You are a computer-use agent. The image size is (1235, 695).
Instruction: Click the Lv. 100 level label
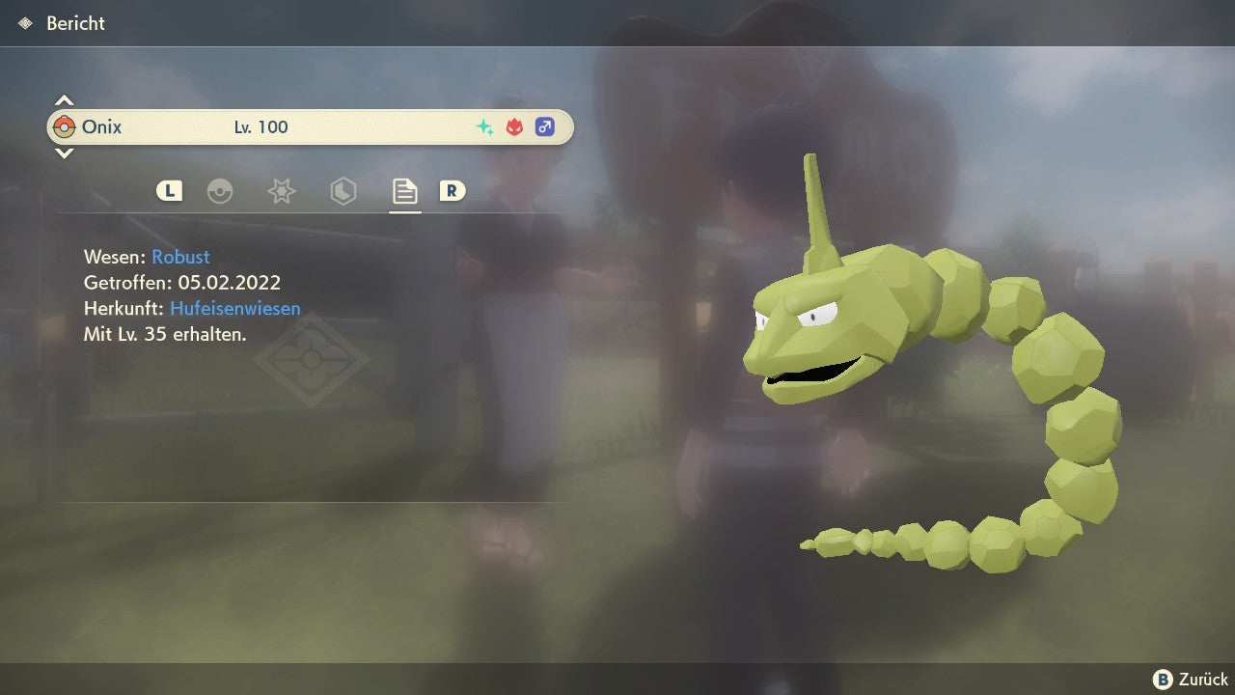(261, 127)
